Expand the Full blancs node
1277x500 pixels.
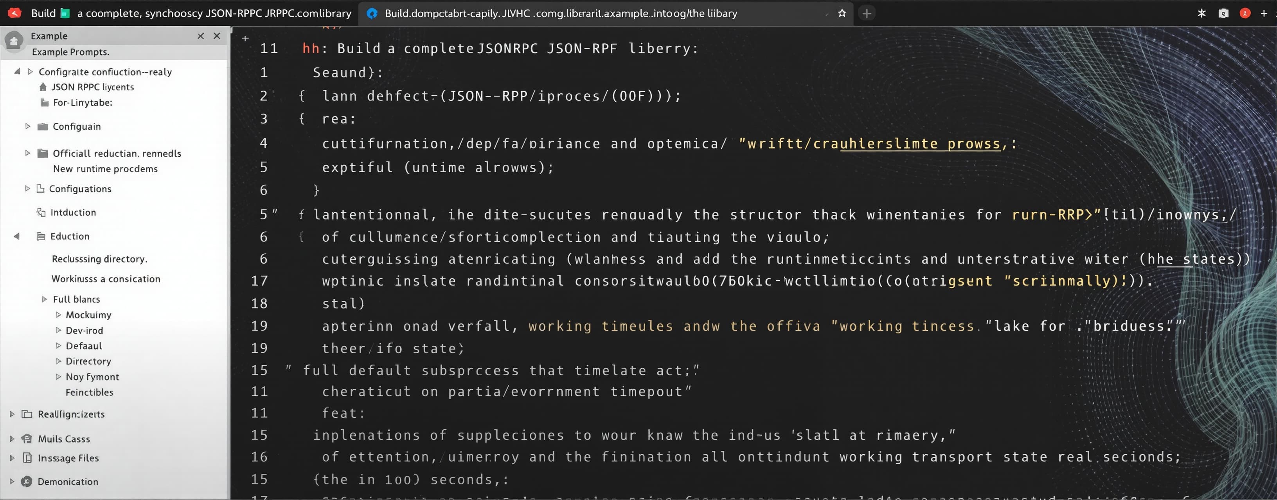45,299
